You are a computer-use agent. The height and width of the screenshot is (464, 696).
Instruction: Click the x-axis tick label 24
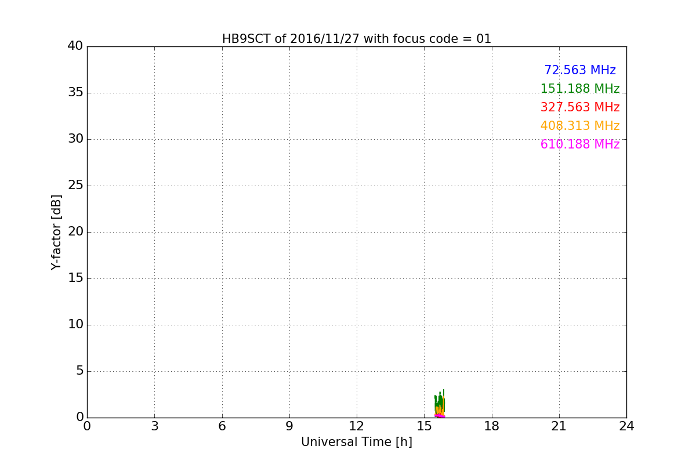tap(626, 426)
